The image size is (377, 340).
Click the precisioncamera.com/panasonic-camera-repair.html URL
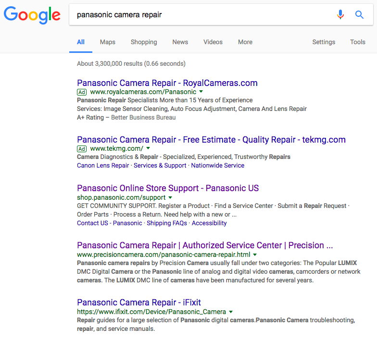click(163, 255)
